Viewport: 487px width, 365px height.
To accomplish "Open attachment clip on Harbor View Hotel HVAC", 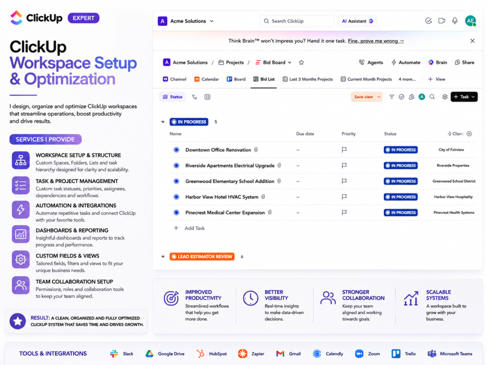I will (263, 197).
